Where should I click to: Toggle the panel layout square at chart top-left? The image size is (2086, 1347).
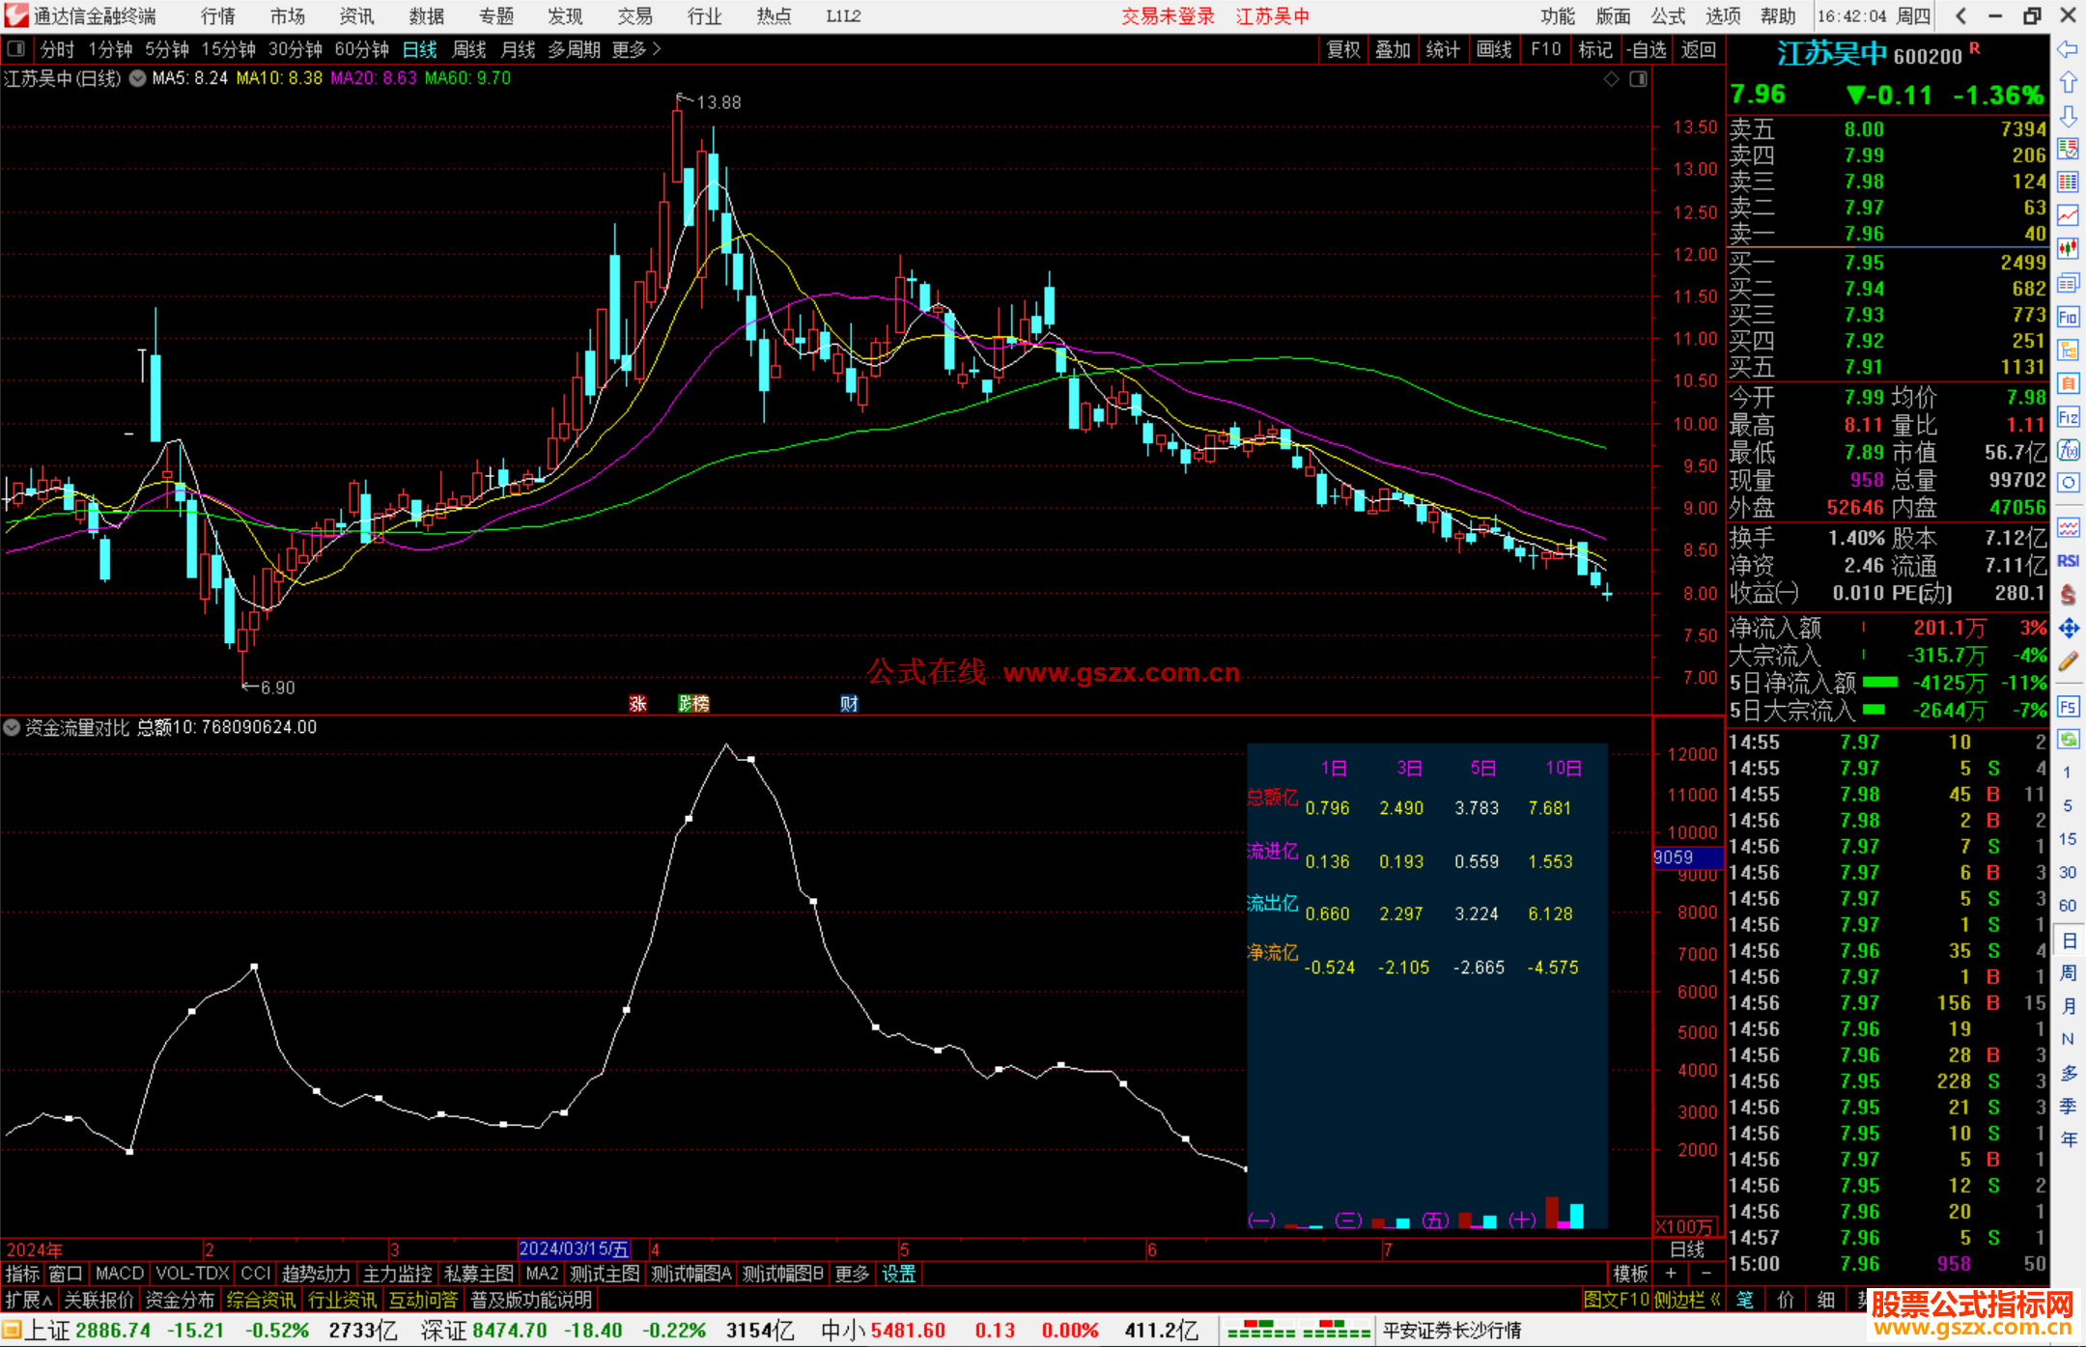click(x=16, y=49)
